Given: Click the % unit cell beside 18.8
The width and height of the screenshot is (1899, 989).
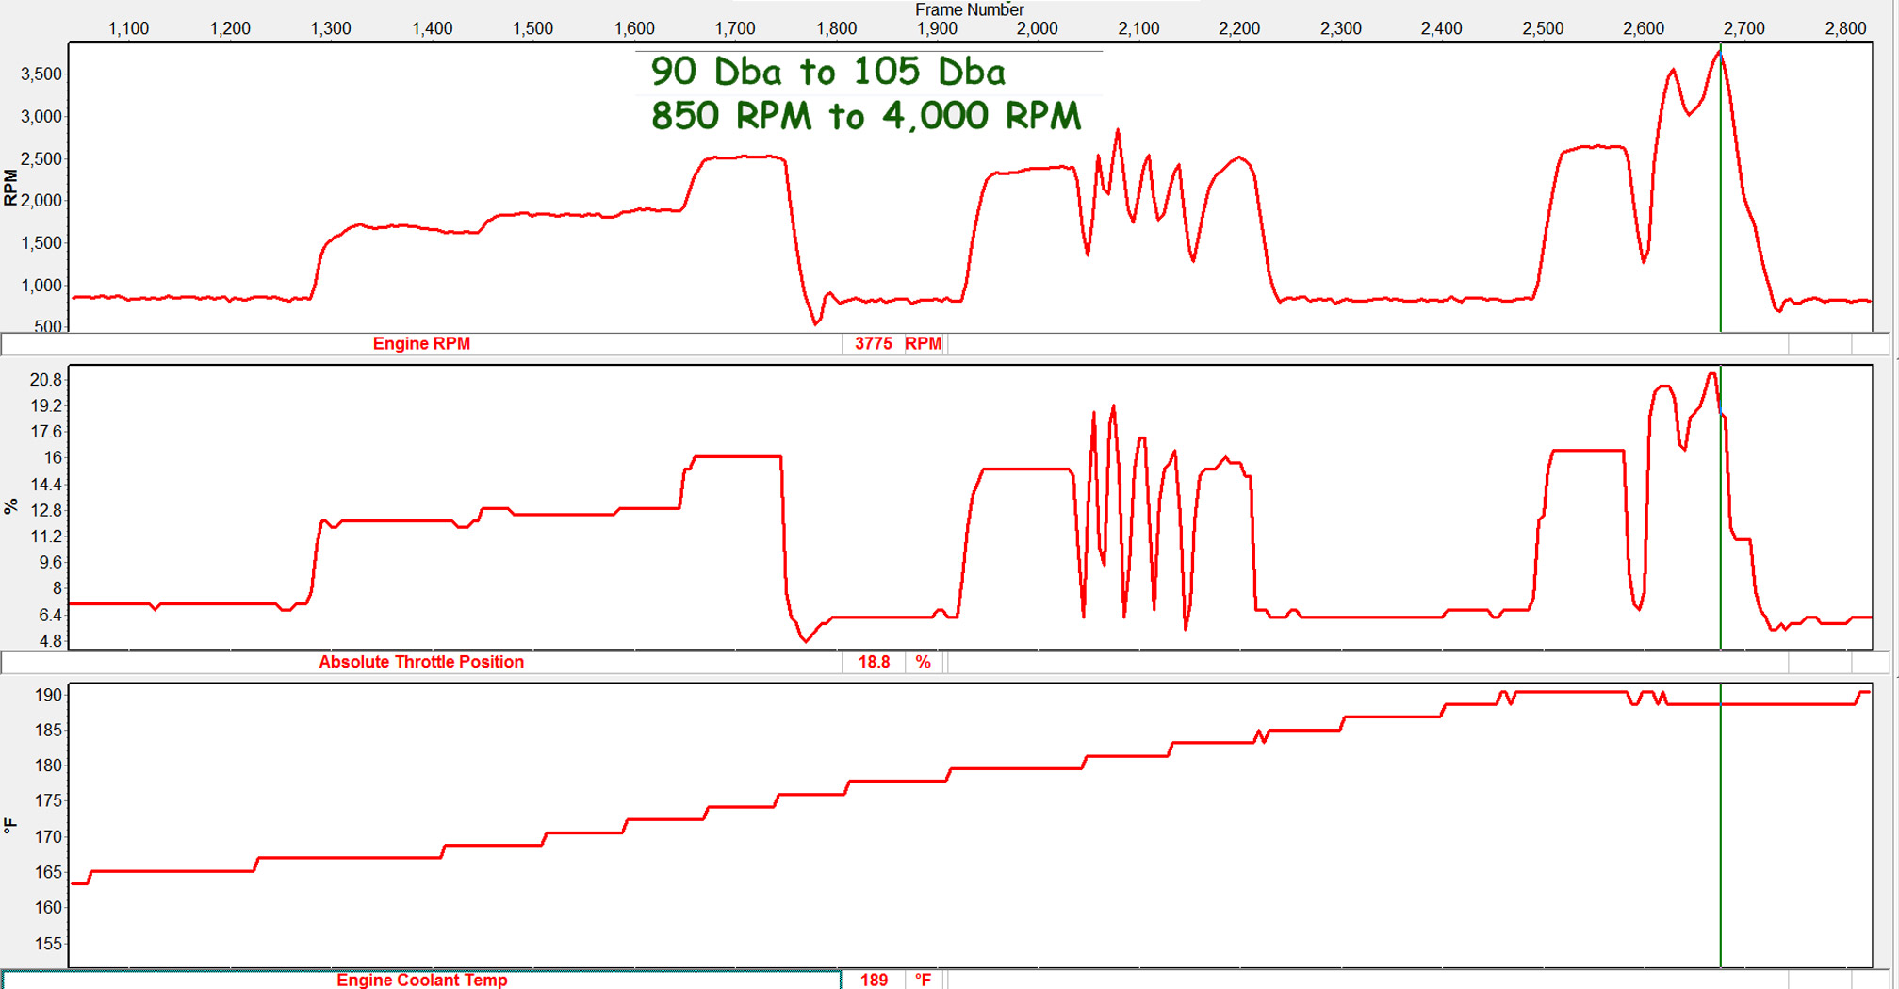Looking at the screenshot, I should click(924, 662).
